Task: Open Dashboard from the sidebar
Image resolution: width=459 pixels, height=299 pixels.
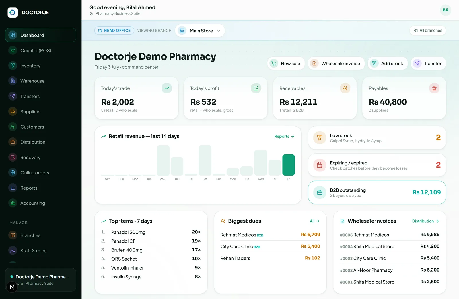Action: (40, 35)
